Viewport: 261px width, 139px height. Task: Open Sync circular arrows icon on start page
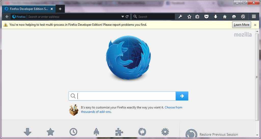pos(142,132)
